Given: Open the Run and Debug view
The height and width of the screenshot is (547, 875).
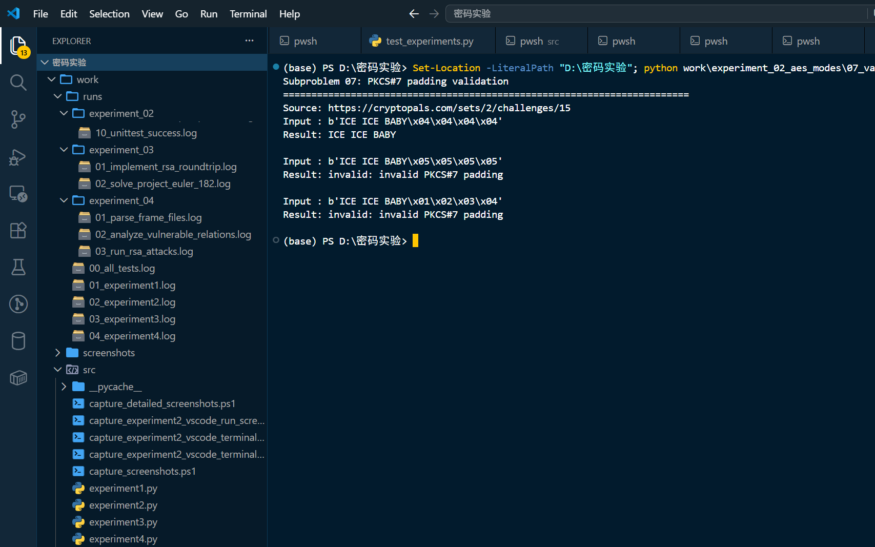Looking at the screenshot, I should point(18,156).
